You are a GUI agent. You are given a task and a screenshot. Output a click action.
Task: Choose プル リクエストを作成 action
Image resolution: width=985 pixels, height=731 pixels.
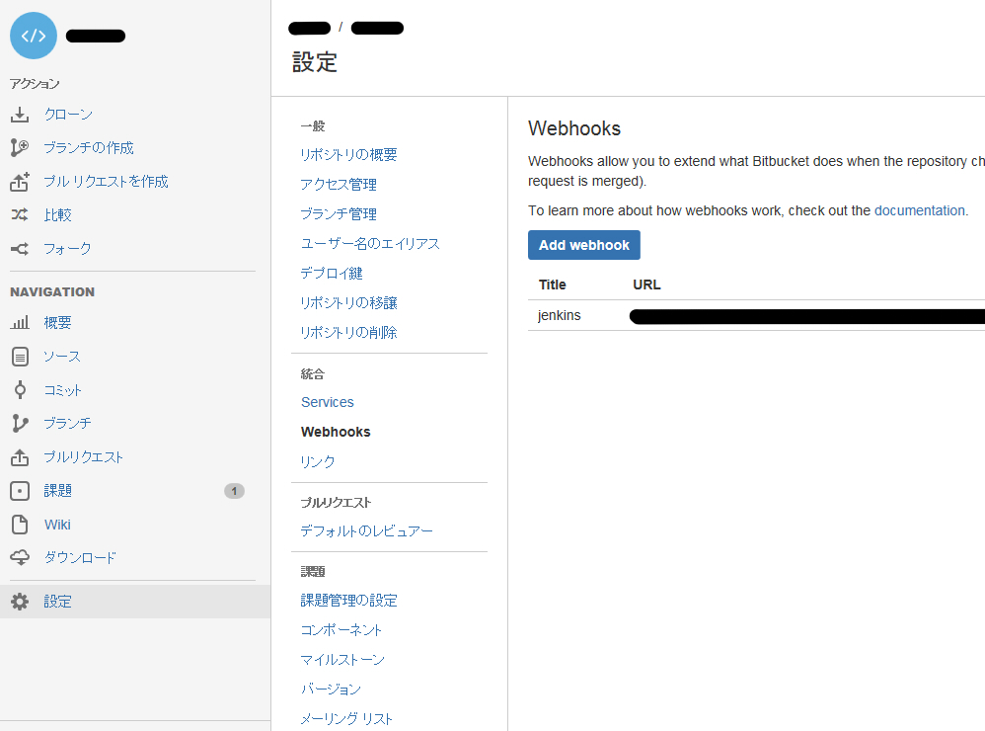(107, 182)
